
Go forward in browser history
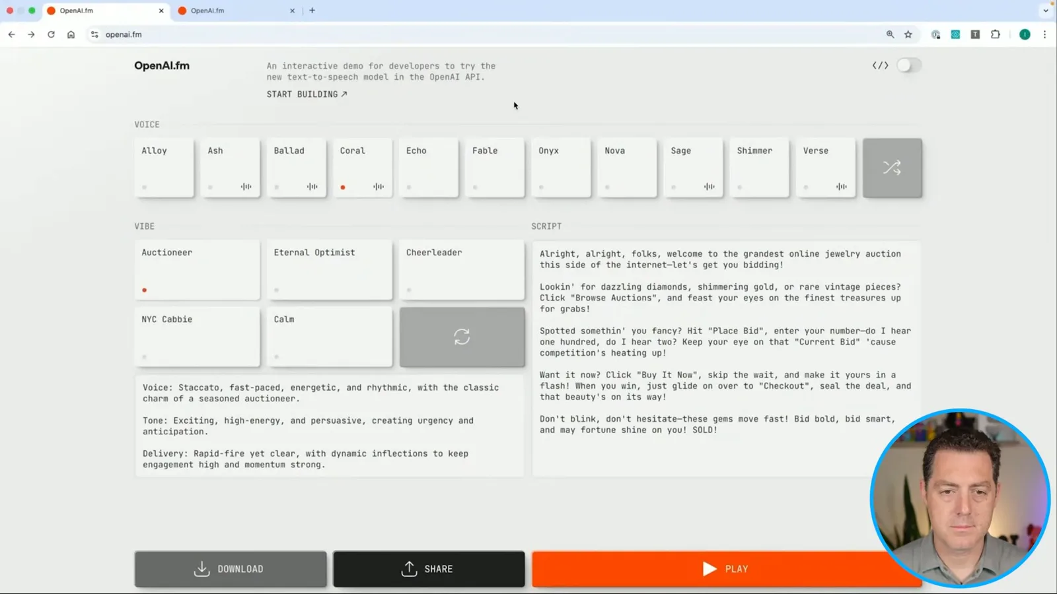(x=31, y=34)
